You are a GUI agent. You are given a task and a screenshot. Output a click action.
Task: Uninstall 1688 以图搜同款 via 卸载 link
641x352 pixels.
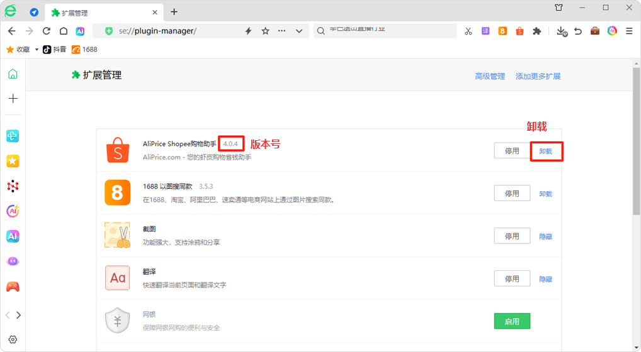point(545,194)
